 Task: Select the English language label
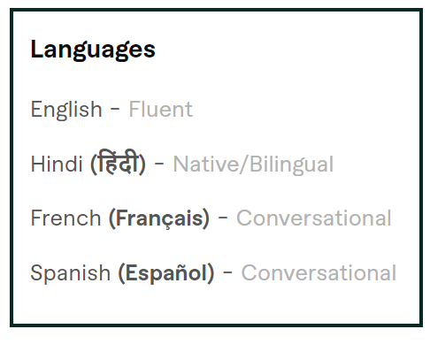coord(66,110)
